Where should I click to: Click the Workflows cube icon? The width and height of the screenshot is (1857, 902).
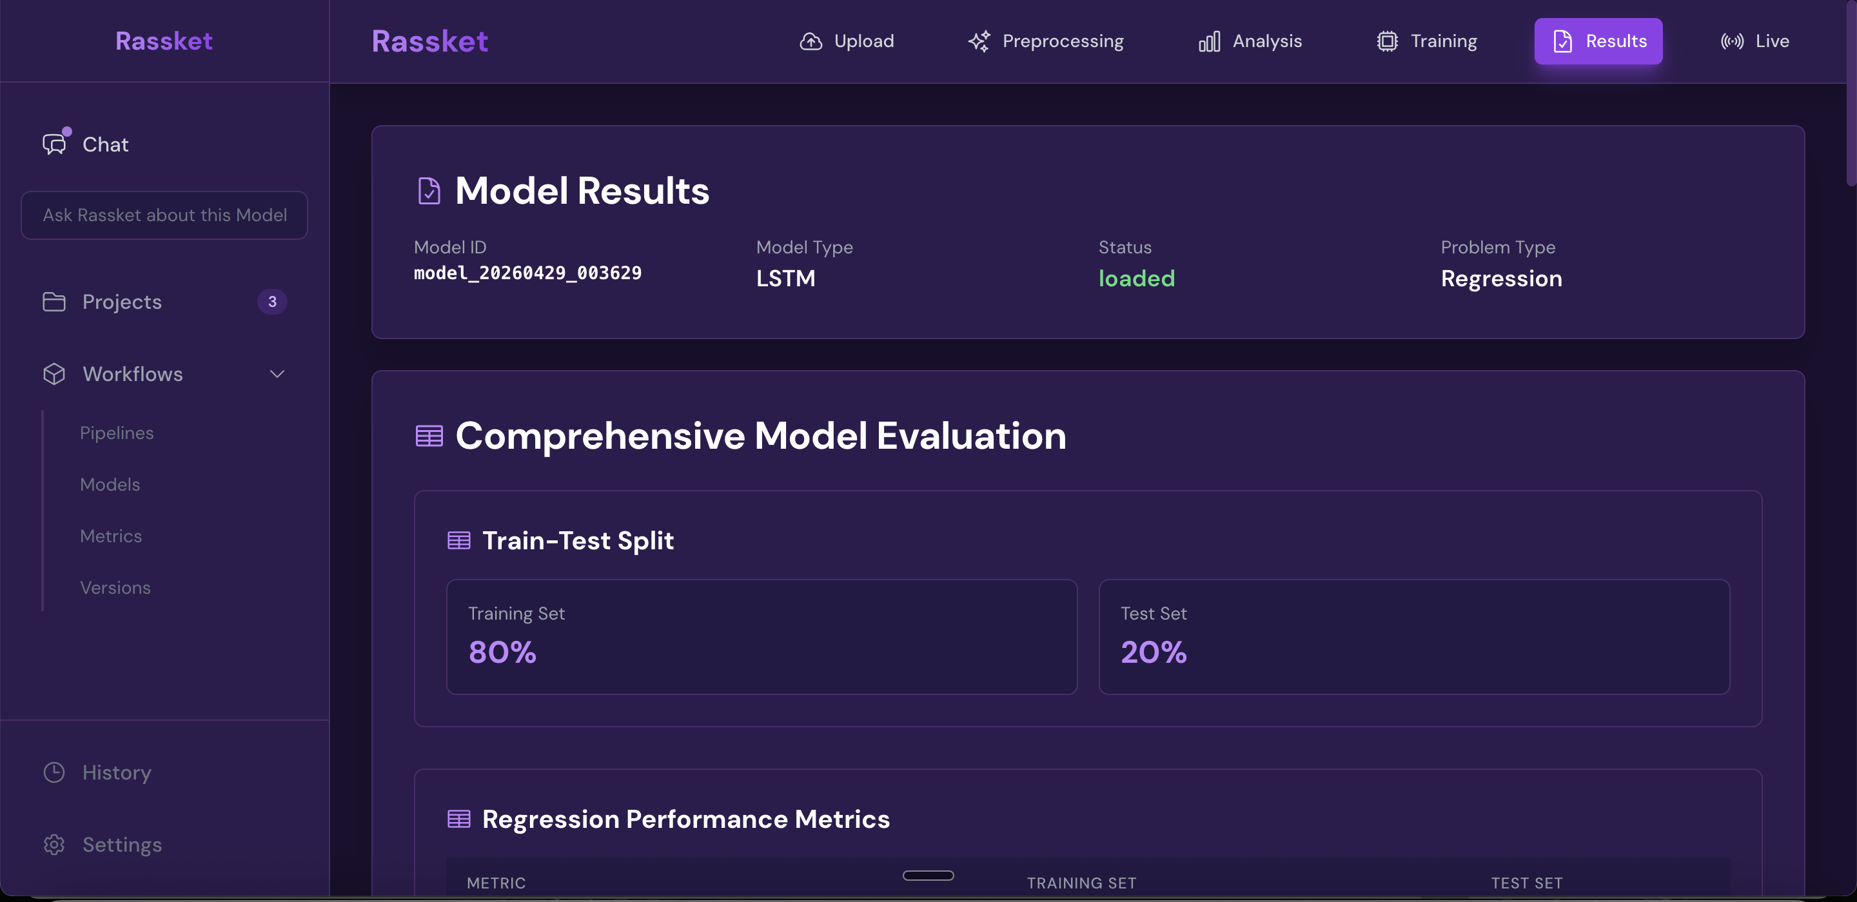pos(54,374)
